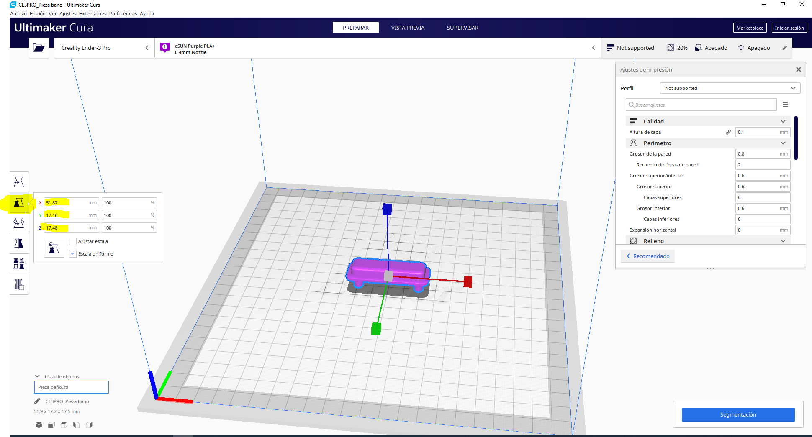Open Ver menu
Image resolution: width=812 pixels, height=437 pixels.
pyautogui.click(x=52, y=14)
